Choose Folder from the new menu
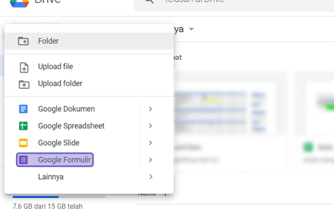 coord(89,41)
